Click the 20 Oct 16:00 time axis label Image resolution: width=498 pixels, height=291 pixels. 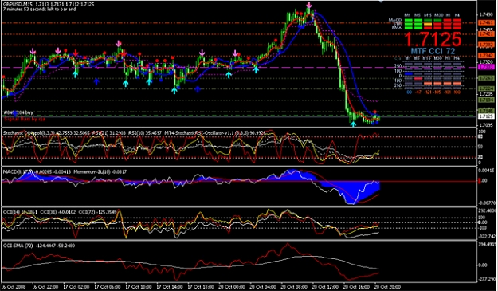(x=357, y=287)
